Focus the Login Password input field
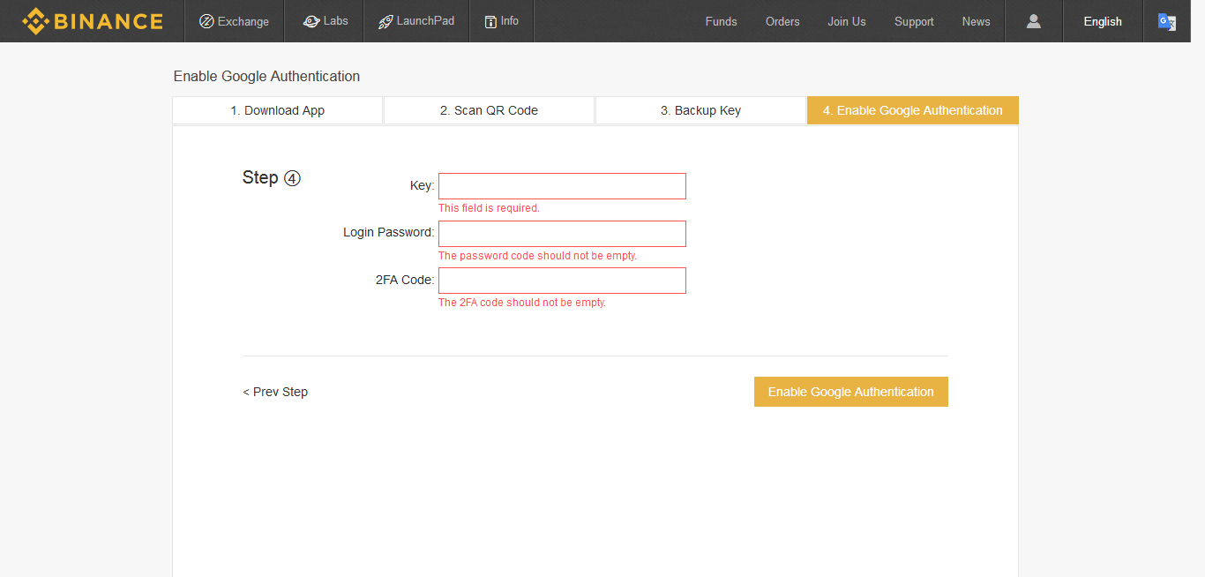The height and width of the screenshot is (577, 1205). 562,234
